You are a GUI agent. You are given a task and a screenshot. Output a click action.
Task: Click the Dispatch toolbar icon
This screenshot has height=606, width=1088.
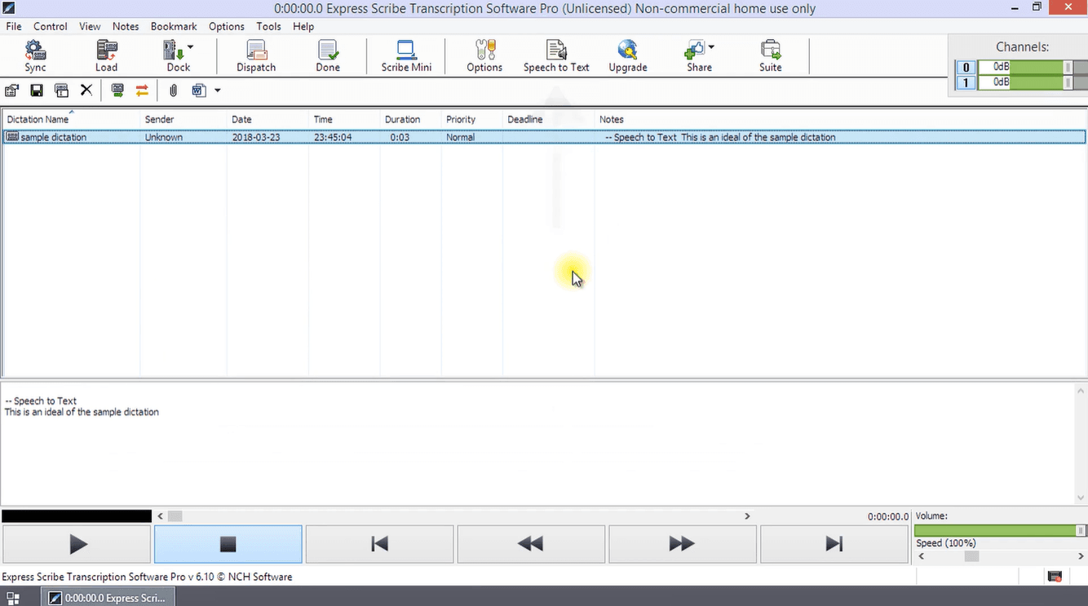256,56
